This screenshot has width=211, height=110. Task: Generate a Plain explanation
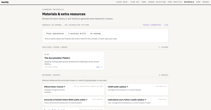point(55,34)
